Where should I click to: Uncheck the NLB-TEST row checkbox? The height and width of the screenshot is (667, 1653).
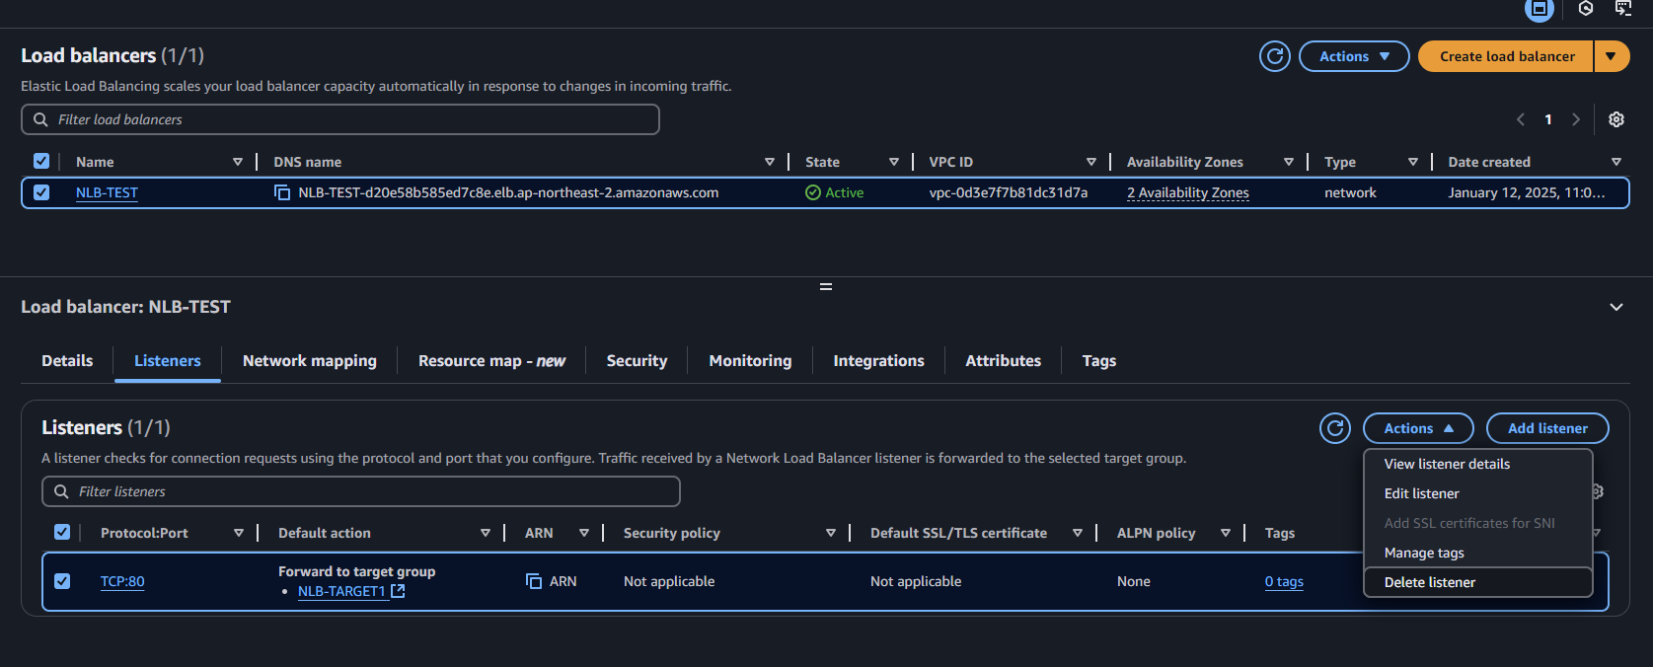click(x=41, y=192)
